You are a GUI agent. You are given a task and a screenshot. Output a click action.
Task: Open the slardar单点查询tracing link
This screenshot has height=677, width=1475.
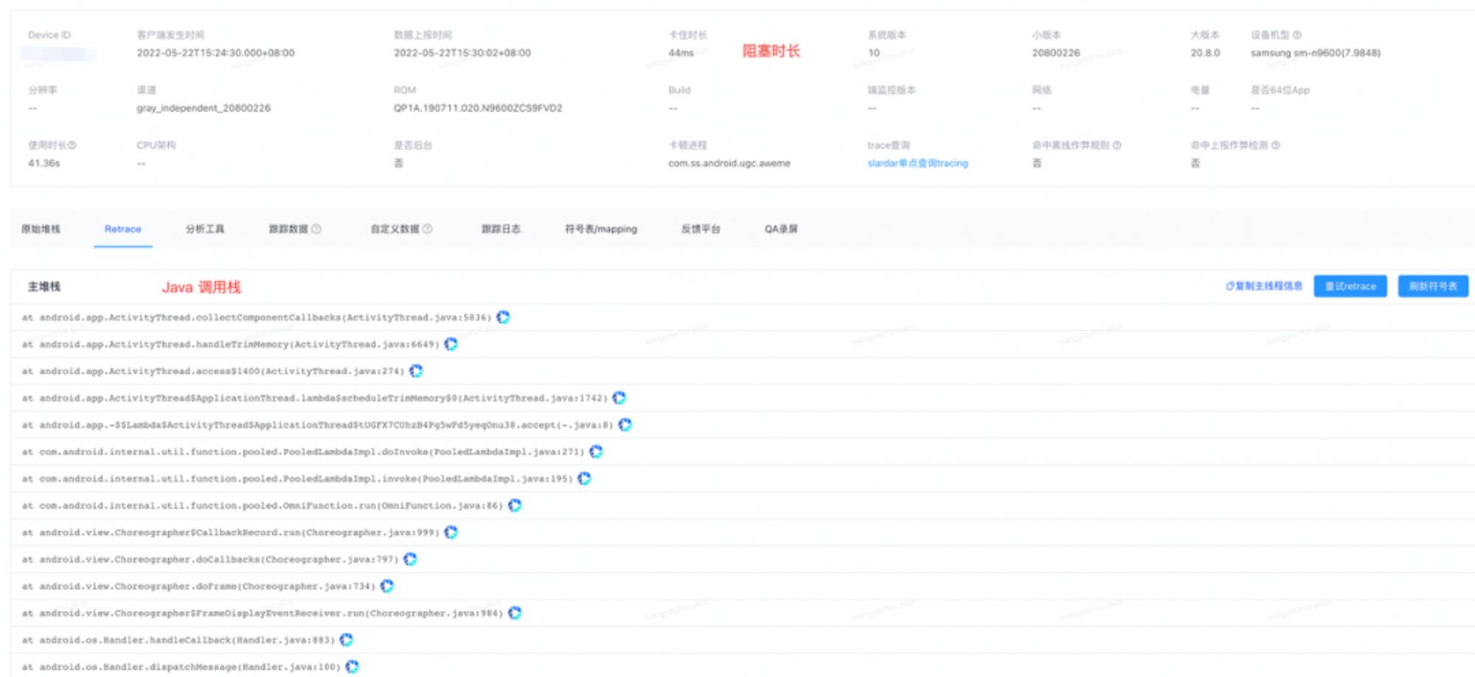[917, 164]
